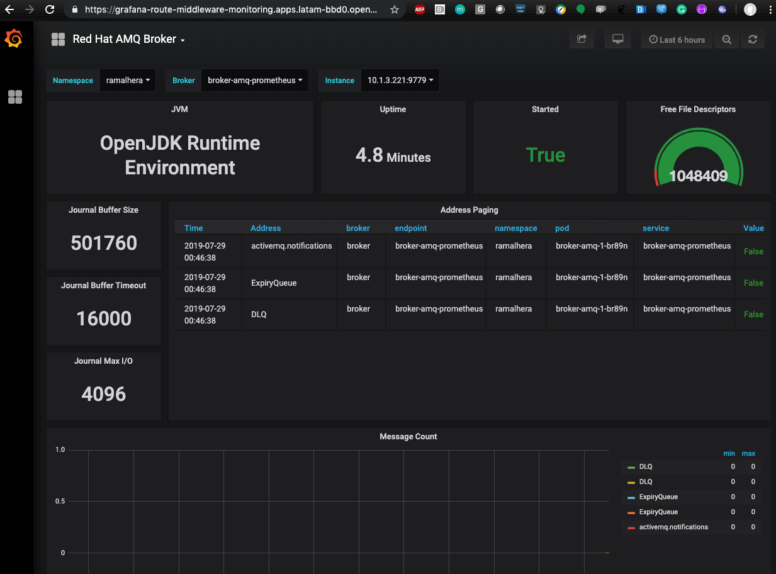Image resolution: width=776 pixels, height=574 pixels.
Task: Zoom out the time range with the magnifier
Action: 726,40
